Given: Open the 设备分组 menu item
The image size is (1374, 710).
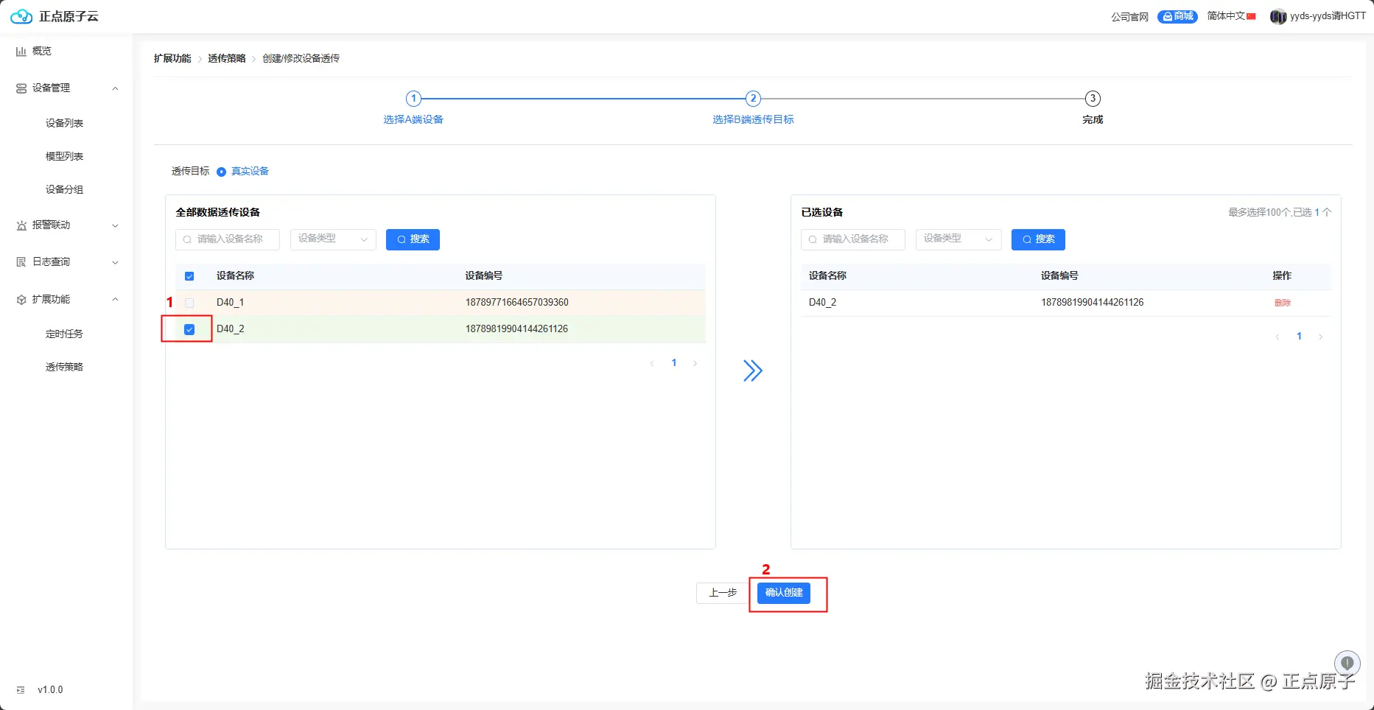Looking at the screenshot, I should (65, 189).
